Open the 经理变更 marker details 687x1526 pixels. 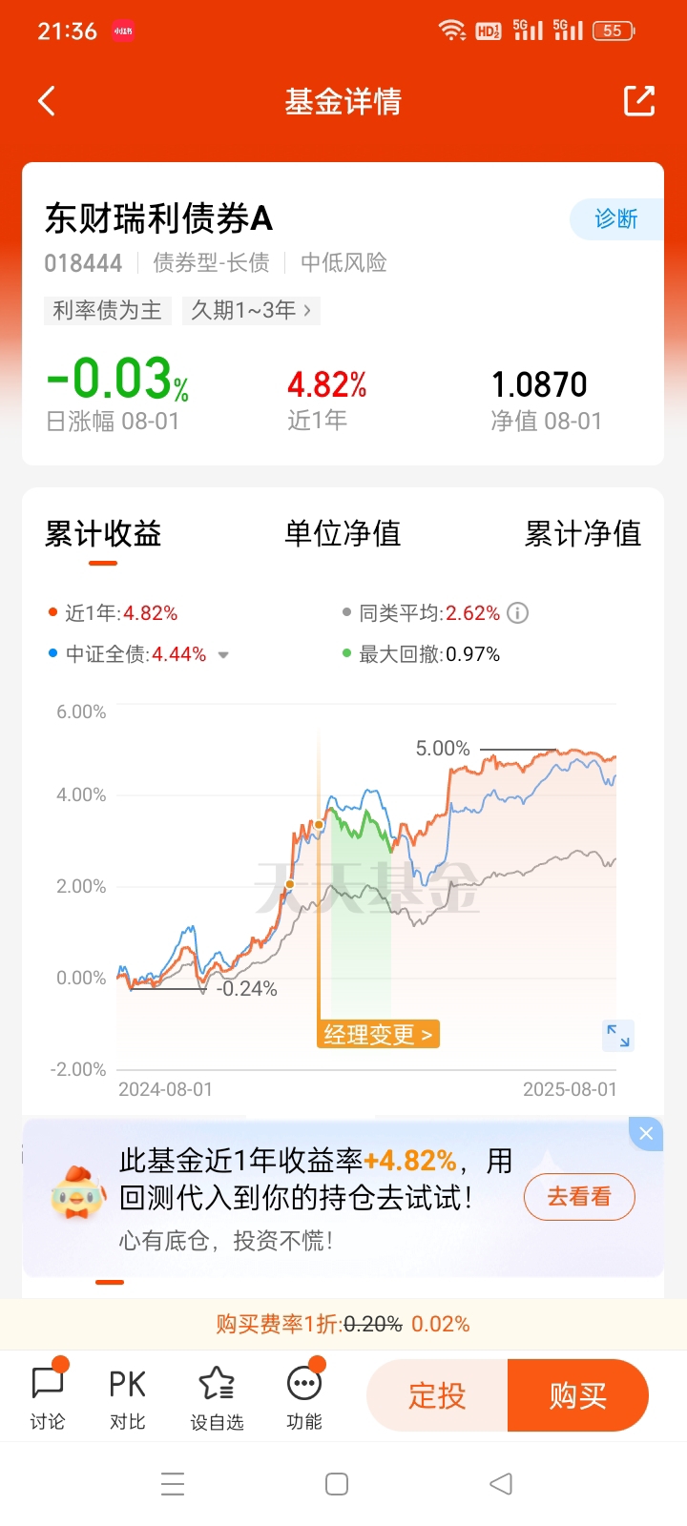pyautogui.click(x=379, y=1034)
